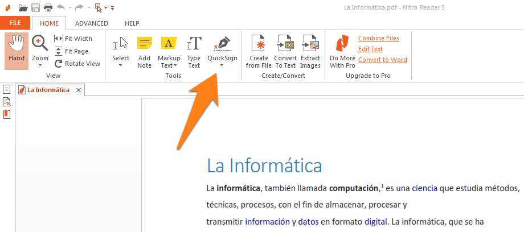Expand the Select tool dropdown
This screenshot has height=232, width=524.
(121, 65)
